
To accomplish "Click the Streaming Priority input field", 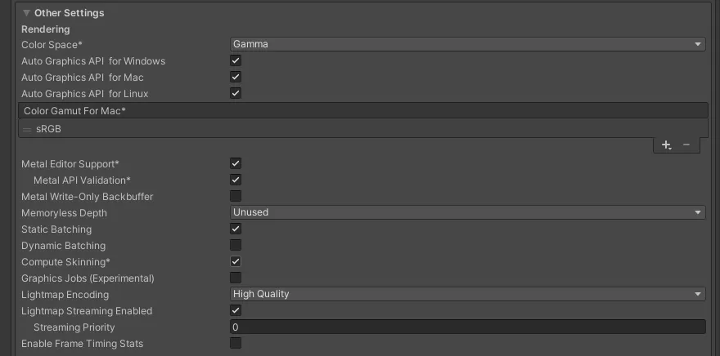I will click(x=467, y=327).
